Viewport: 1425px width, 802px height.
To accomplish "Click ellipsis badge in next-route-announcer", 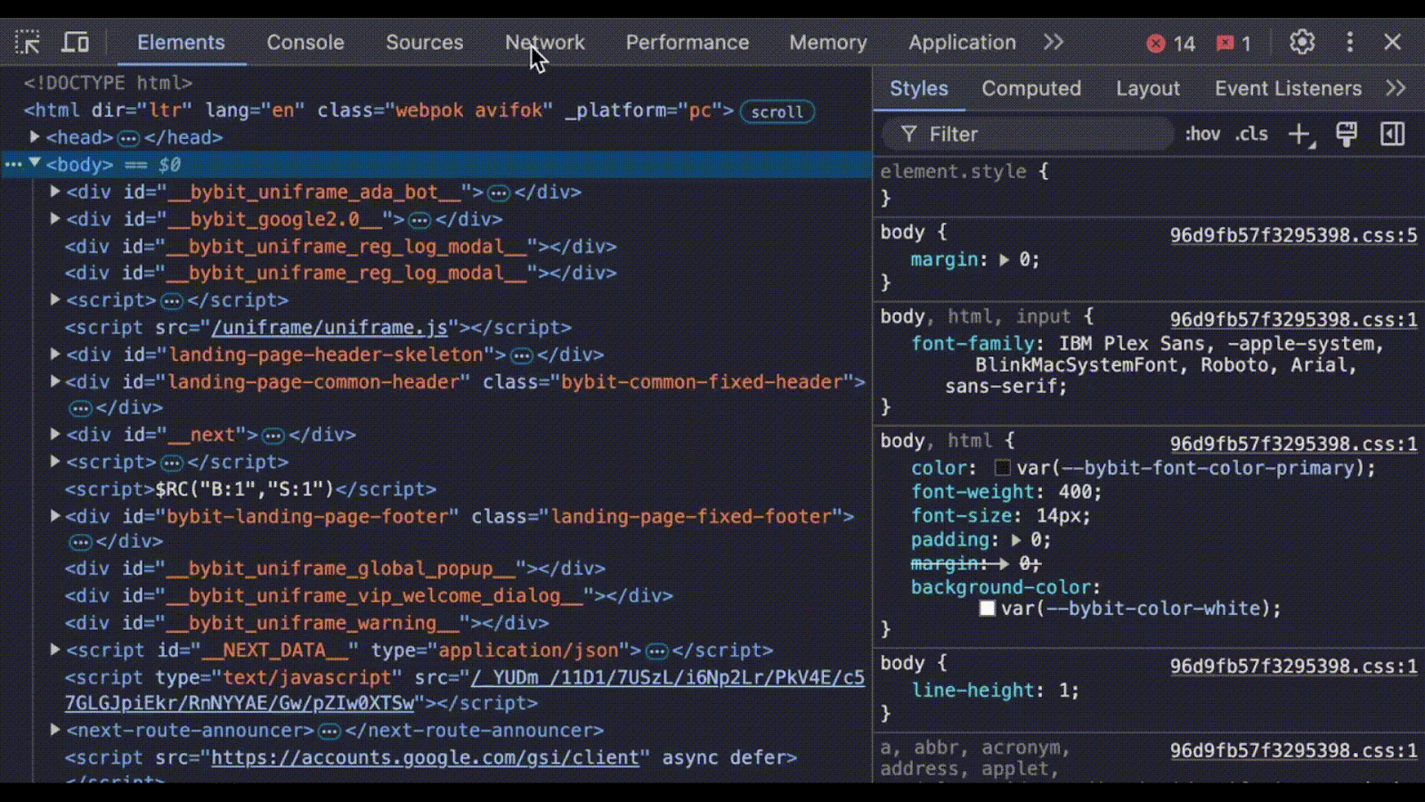I will [330, 732].
